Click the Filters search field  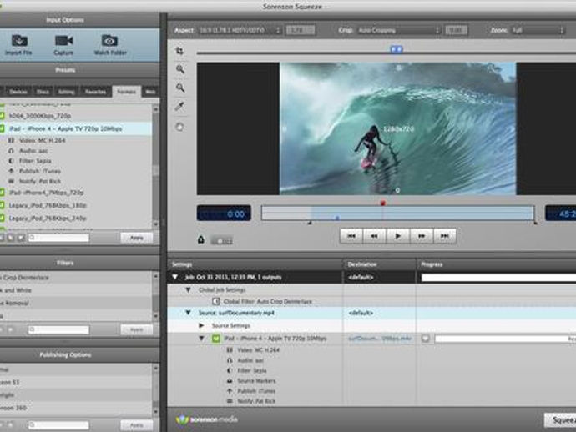click(58, 329)
